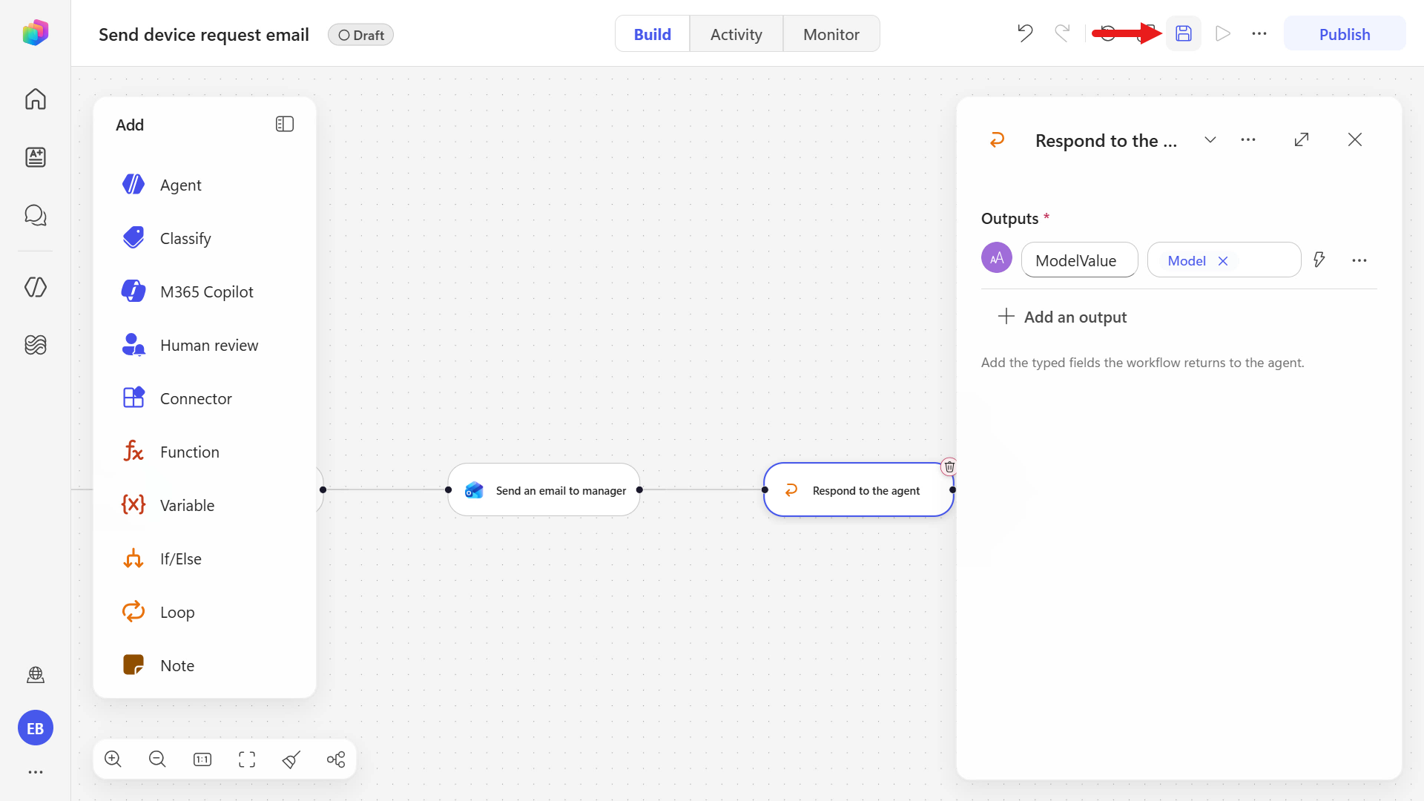1424x801 pixels.
Task: Collapse the Add panel
Action: [x=285, y=125]
